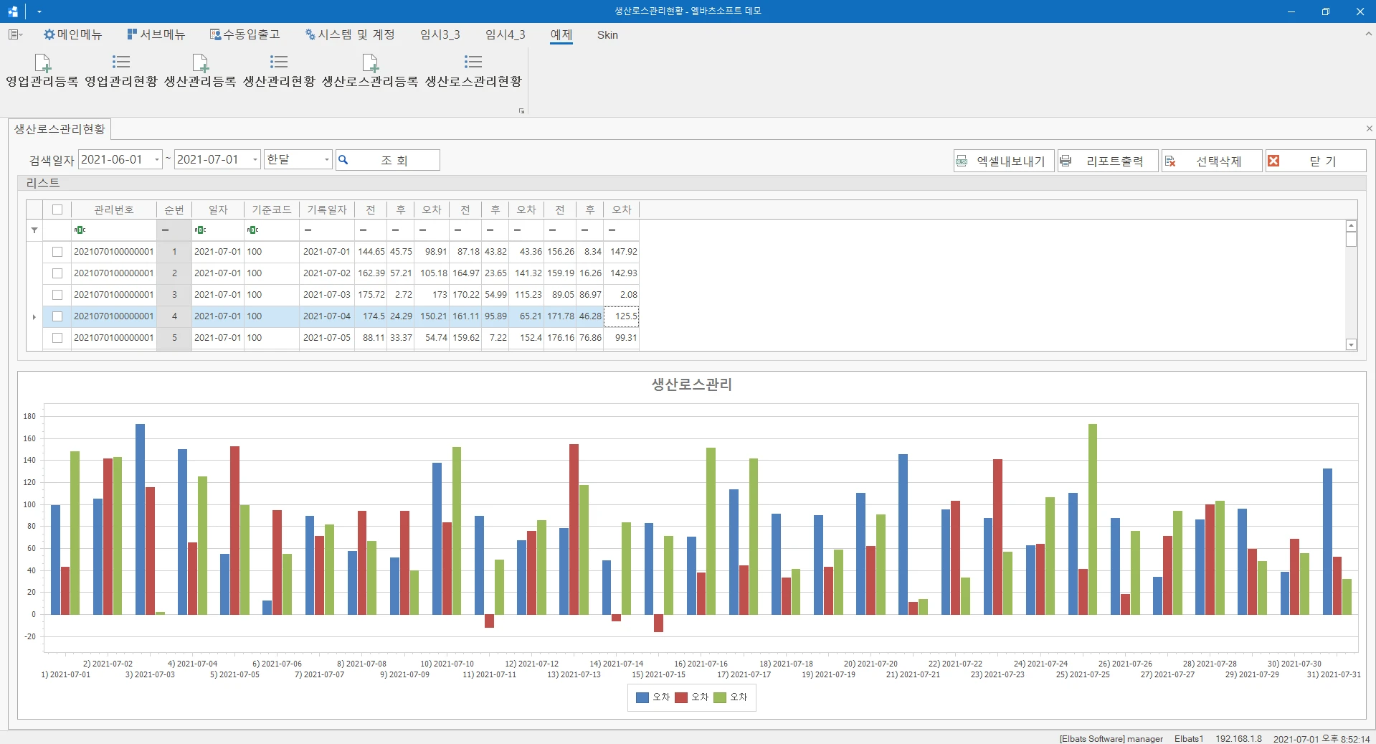Click the 선택삭제 delete button
The width and height of the screenshot is (1376, 744).
[1212, 161]
